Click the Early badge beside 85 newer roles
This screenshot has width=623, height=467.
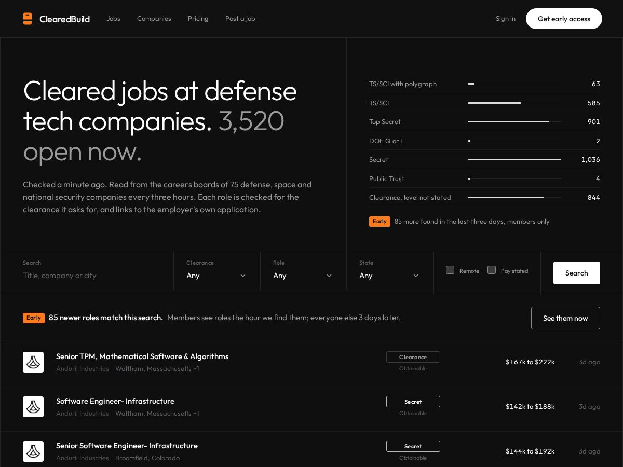(34, 318)
